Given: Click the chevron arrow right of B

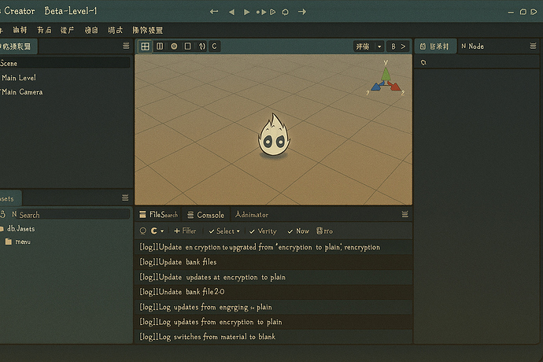Looking at the screenshot, I should tap(403, 46).
